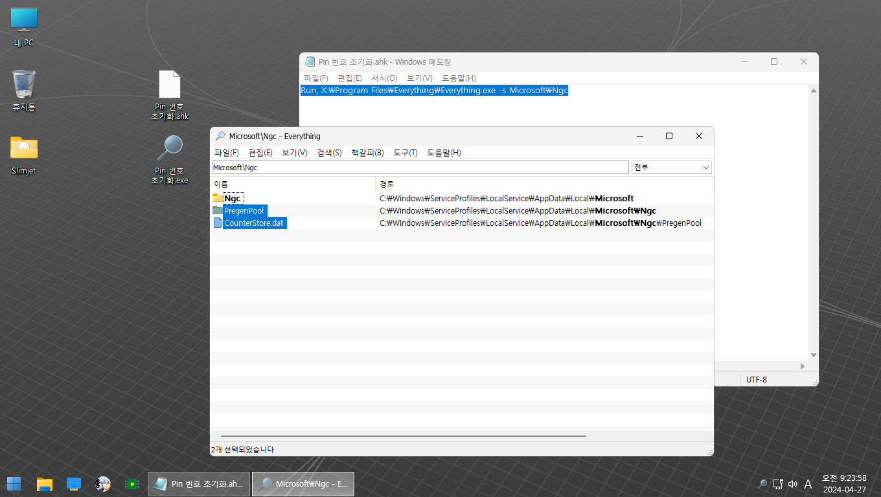Click the path ending in PregenPool
This screenshot has width=881, height=497.
(x=540, y=223)
